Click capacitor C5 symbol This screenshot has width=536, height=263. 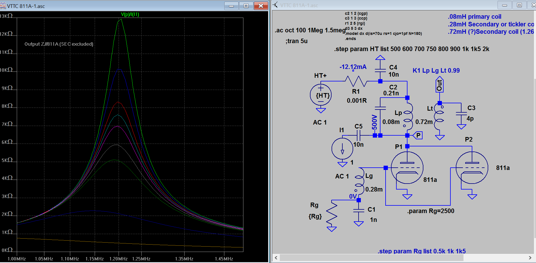click(359, 136)
